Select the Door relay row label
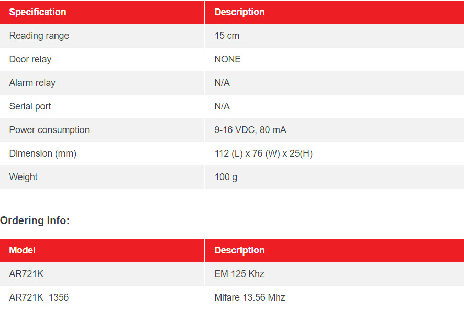The image size is (464, 309). 30,59
